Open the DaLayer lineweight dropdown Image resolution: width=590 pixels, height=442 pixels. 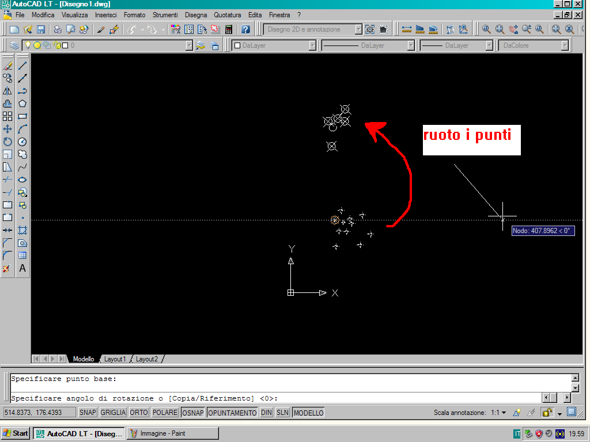489,45
